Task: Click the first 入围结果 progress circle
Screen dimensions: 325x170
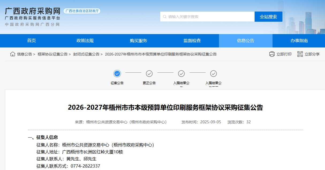Action: (181, 73)
